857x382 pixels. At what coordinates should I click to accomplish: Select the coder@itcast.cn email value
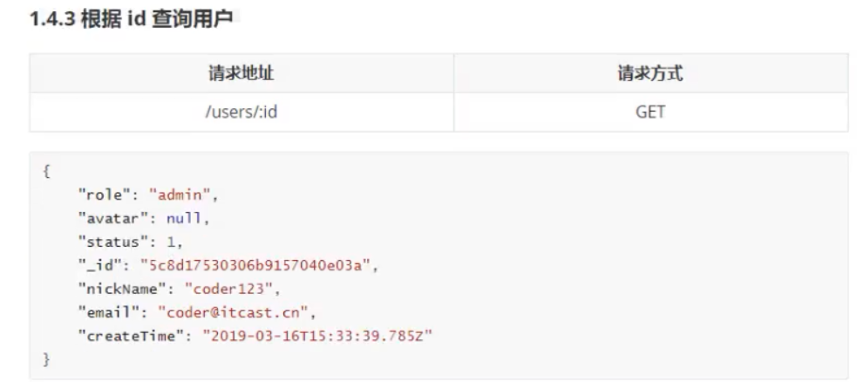tap(233, 312)
